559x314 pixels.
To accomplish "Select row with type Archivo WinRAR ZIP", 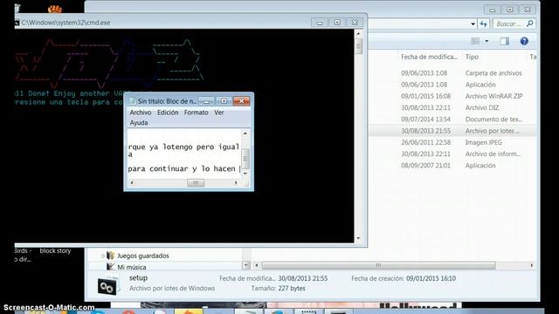I will [452, 96].
